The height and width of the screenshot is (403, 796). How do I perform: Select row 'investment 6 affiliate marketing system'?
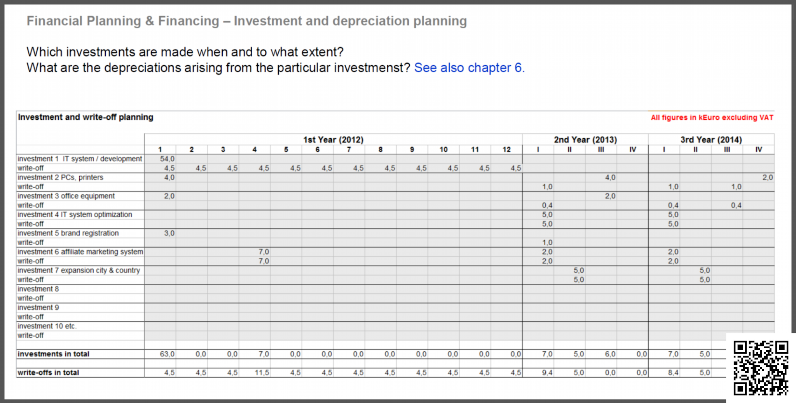395,252
